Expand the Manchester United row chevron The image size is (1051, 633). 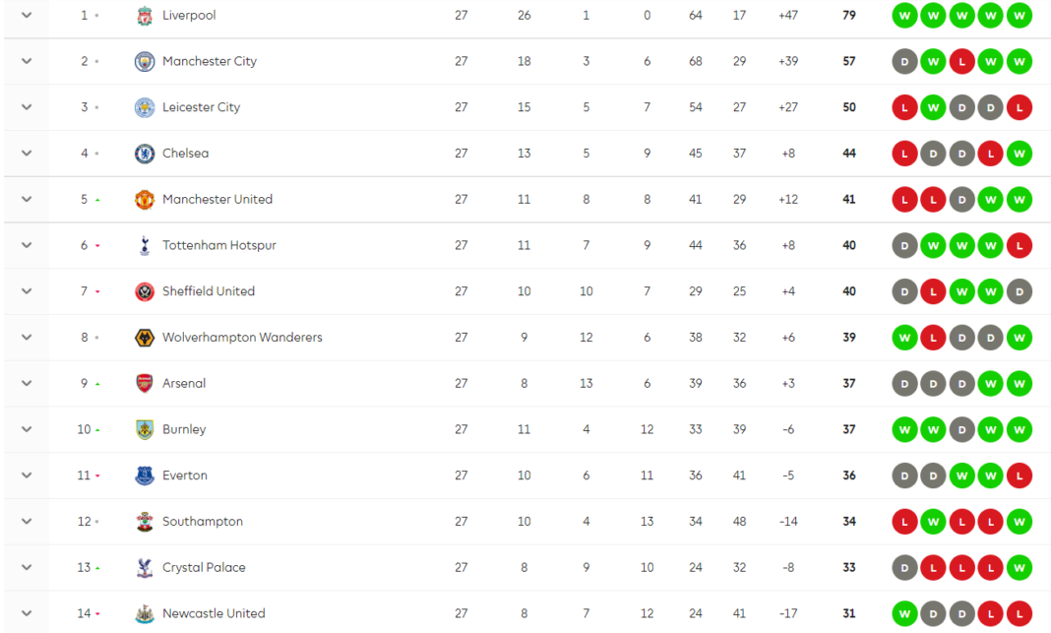click(27, 199)
